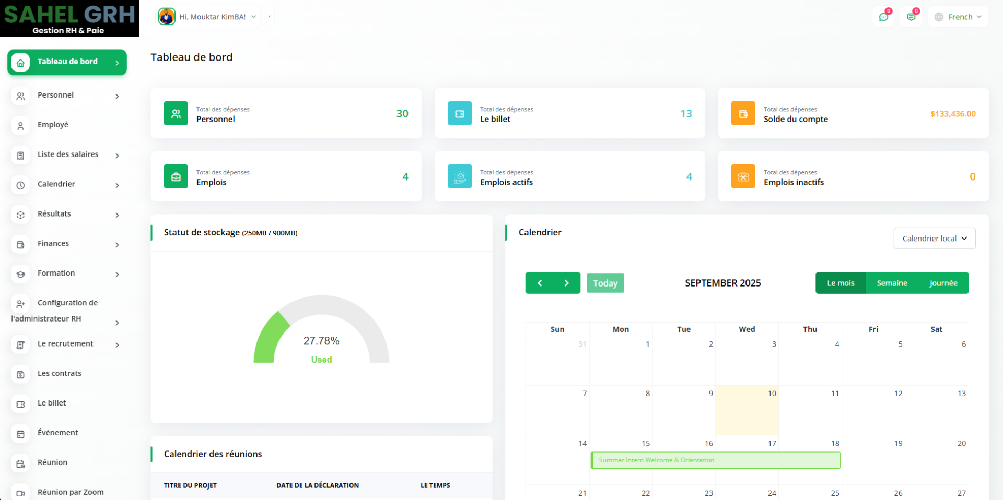This screenshot has height=500, width=1003.
Task: Go to next month in calendar
Action: (566, 283)
